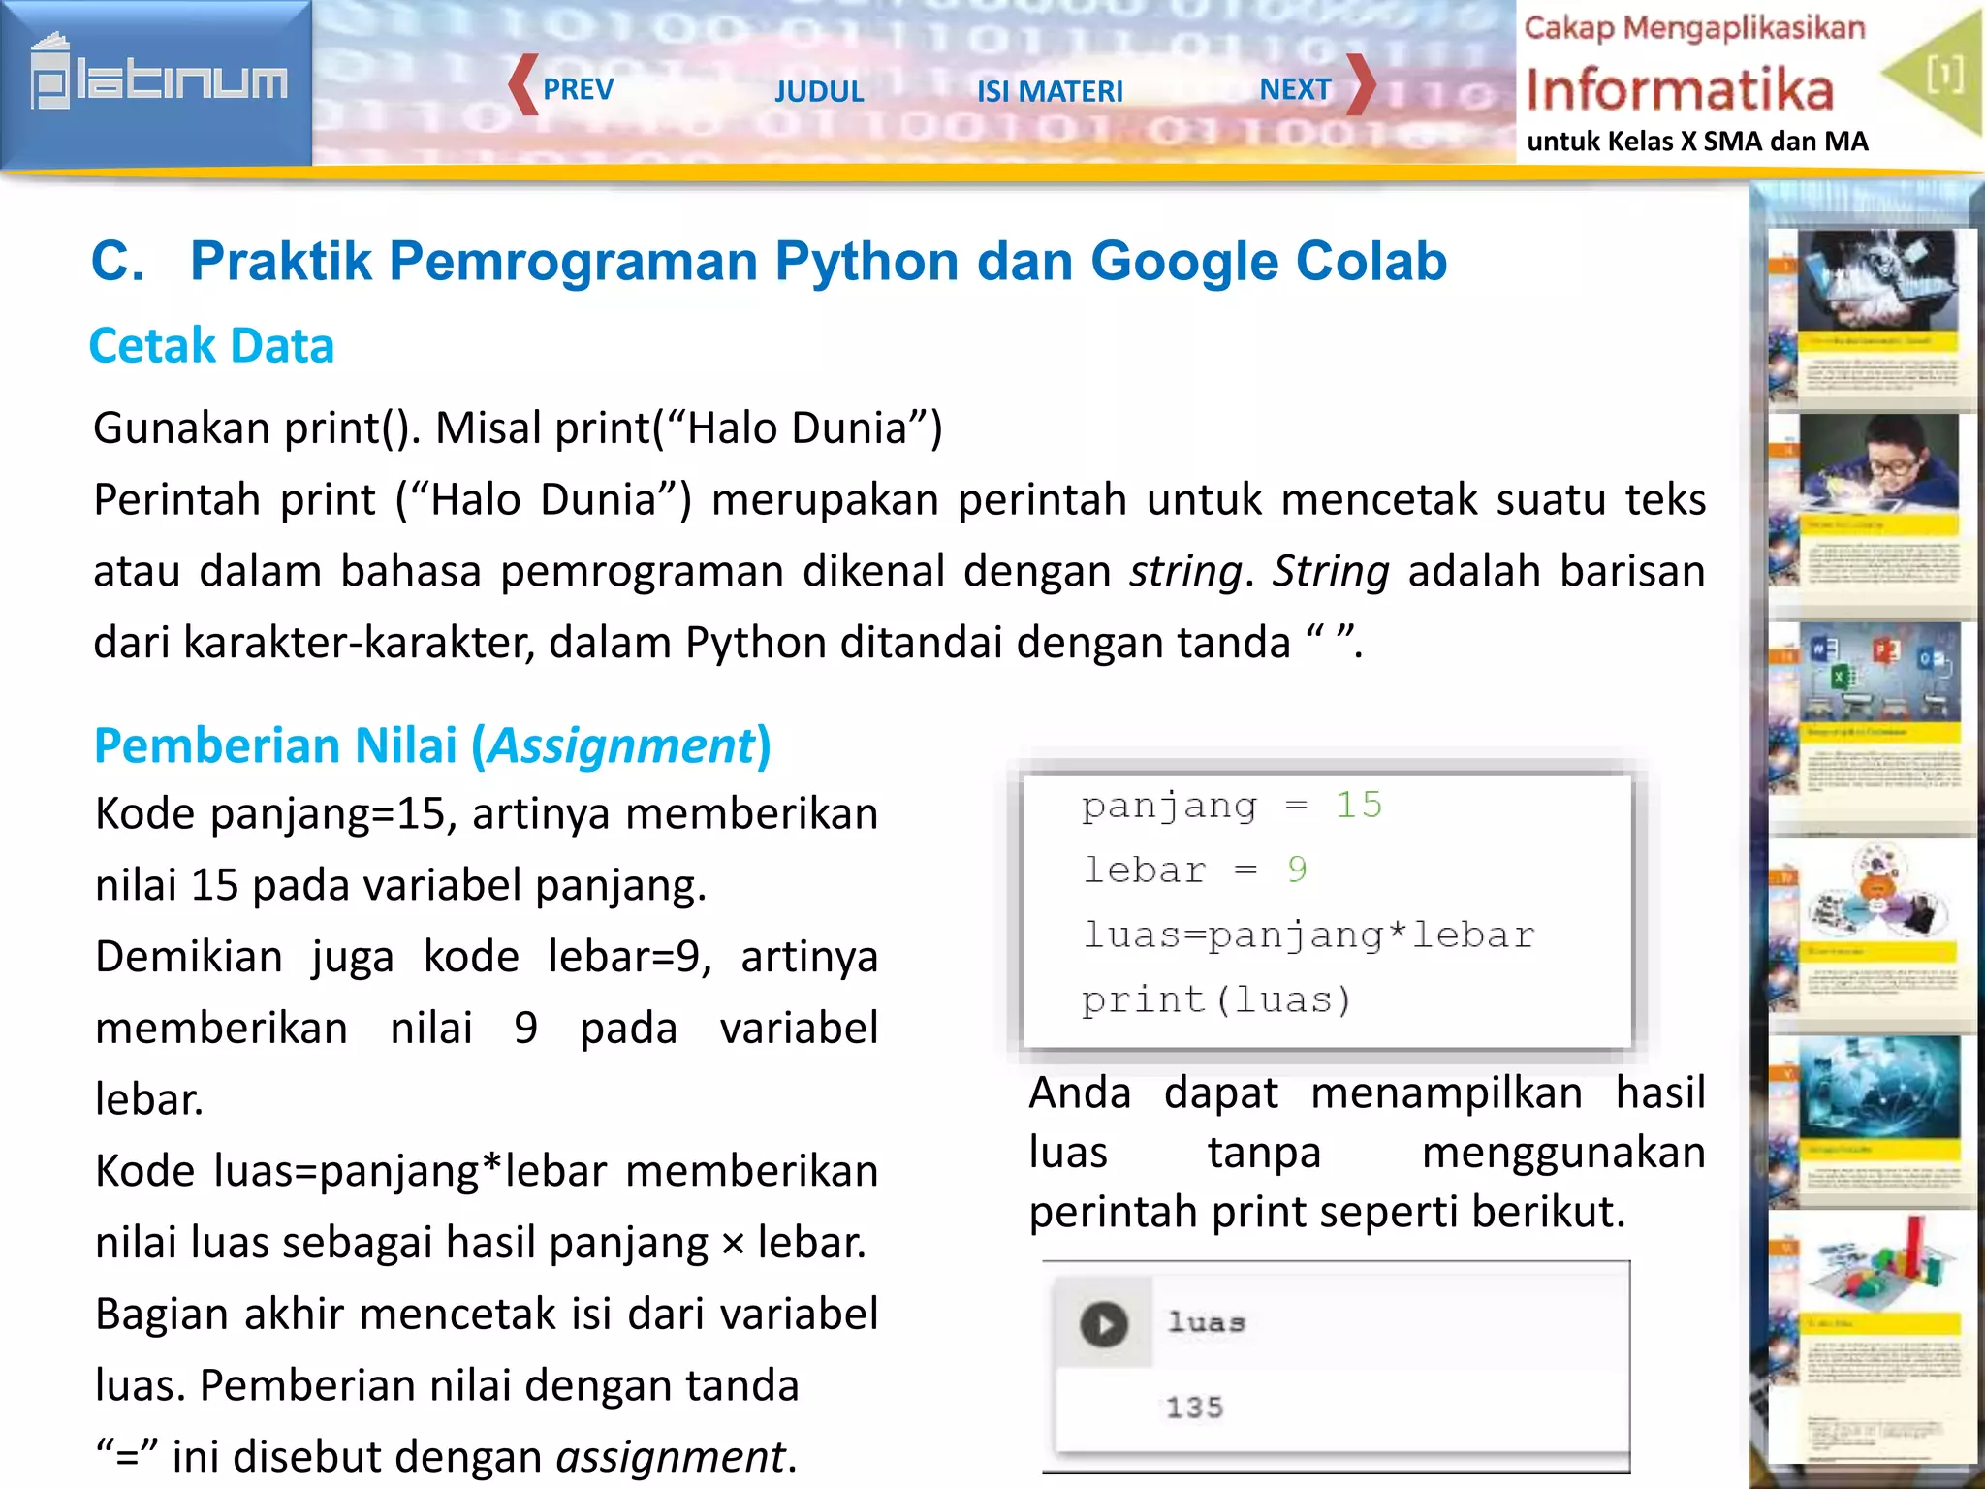Go to previous slide via PREV text
Image resolution: width=1985 pixels, height=1489 pixels.
579,89
